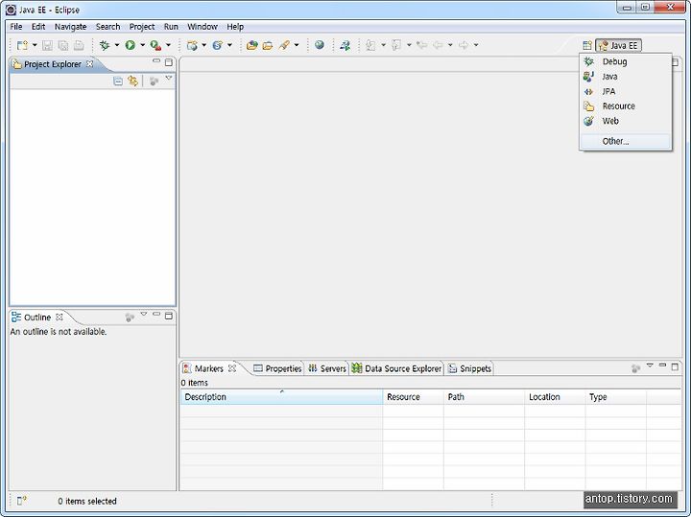Maximize the Project Explorer view
The height and width of the screenshot is (517, 691).
coord(169,62)
